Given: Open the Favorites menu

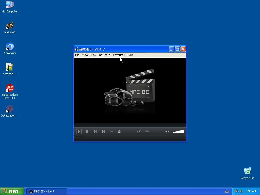Looking at the screenshot, I should [x=119, y=55].
